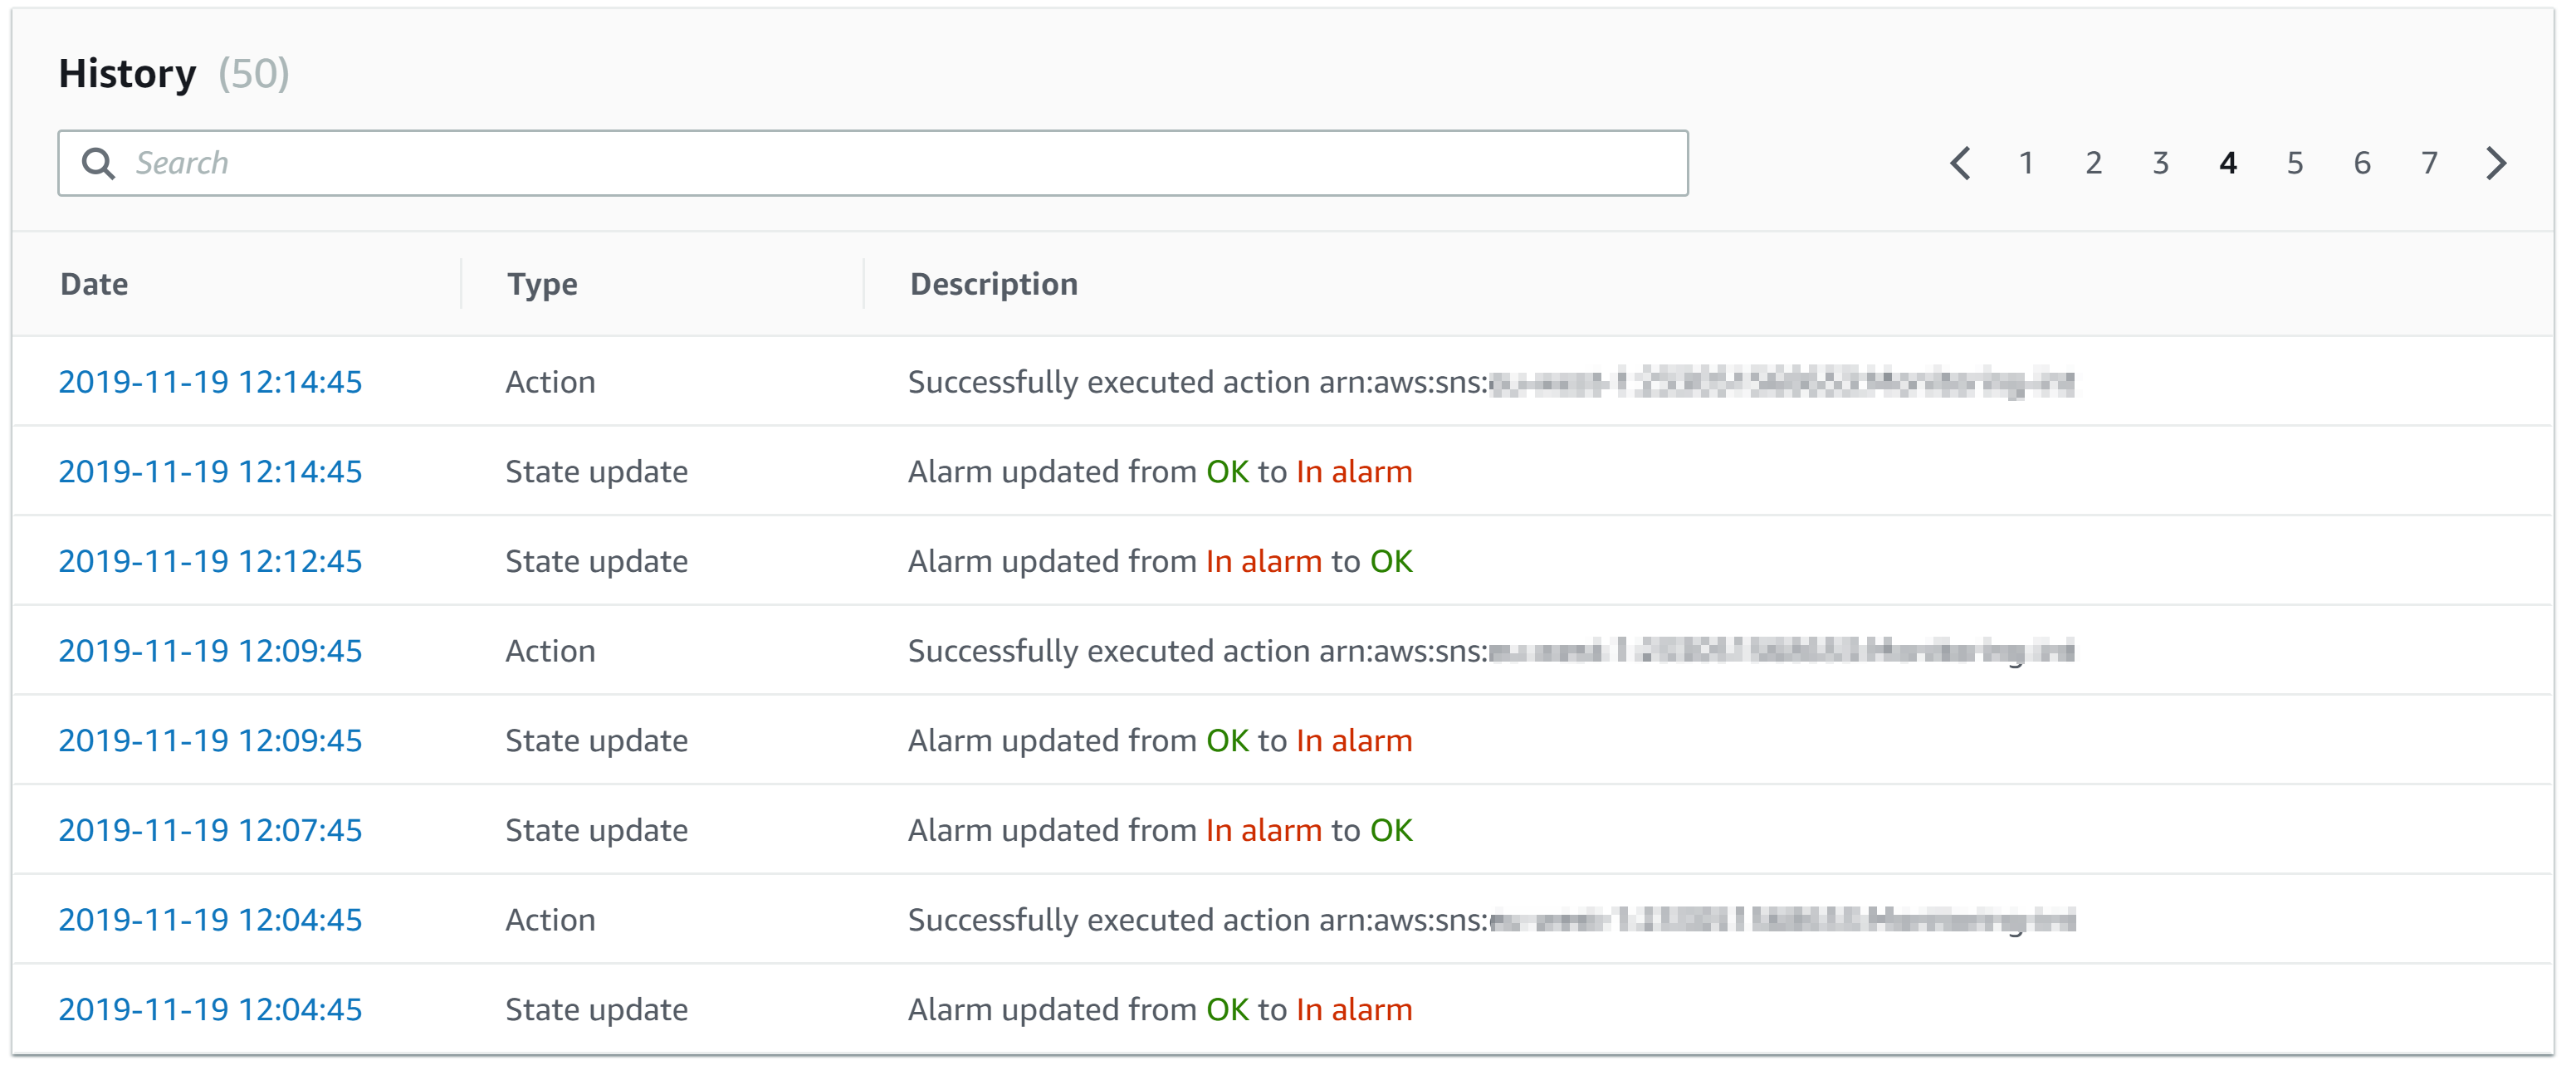Viewport: 2576px width, 1075px height.
Task: Click the search magnifier icon
Action: click(x=98, y=163)
